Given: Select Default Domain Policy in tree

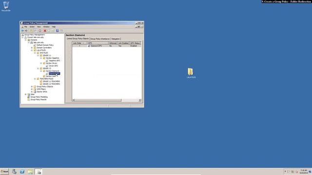Looking at the screenshot, I should (x=45, y=45).
